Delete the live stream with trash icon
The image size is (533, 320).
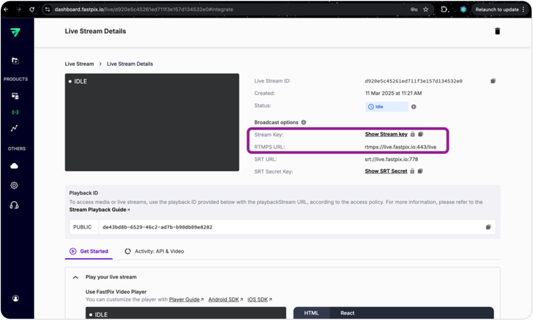(497, 31)
